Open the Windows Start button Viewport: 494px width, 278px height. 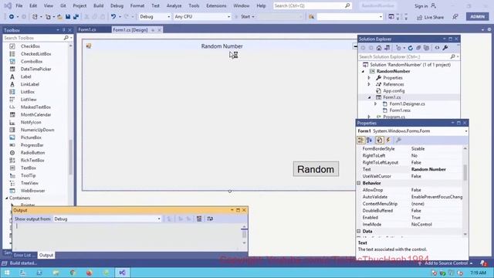point(6,273)
